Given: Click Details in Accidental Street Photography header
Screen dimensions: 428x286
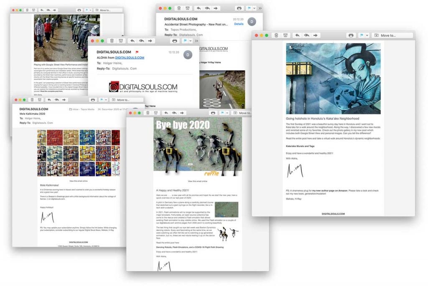Looking at the screenshot, I should click(239, 24).
